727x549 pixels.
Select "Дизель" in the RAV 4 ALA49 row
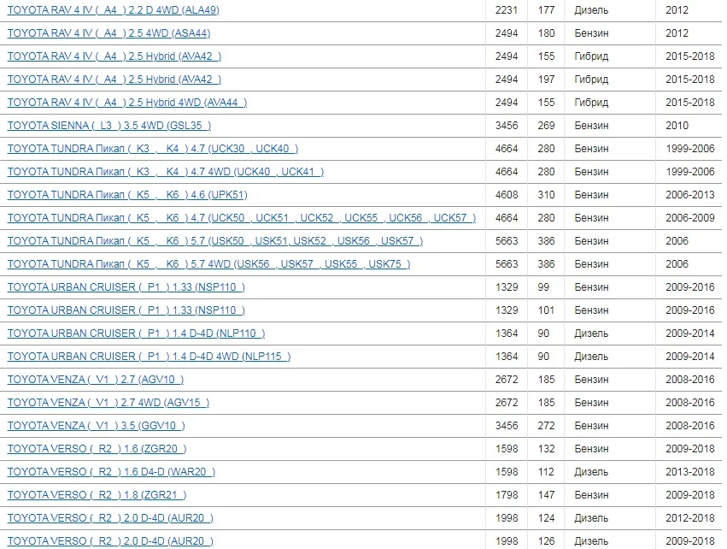[x=591, y=10]
